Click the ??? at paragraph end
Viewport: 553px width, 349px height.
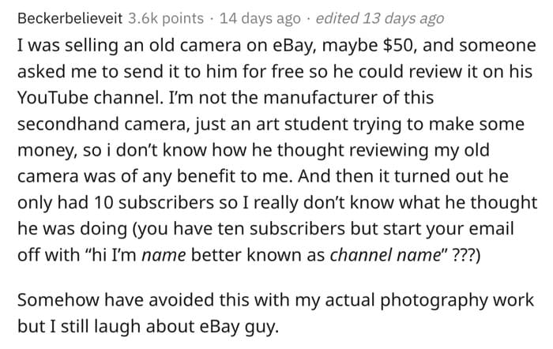point(465,255)
